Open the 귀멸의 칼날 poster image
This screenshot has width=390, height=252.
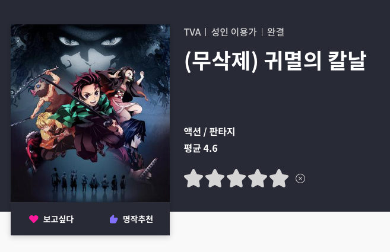tap(90, 113)
